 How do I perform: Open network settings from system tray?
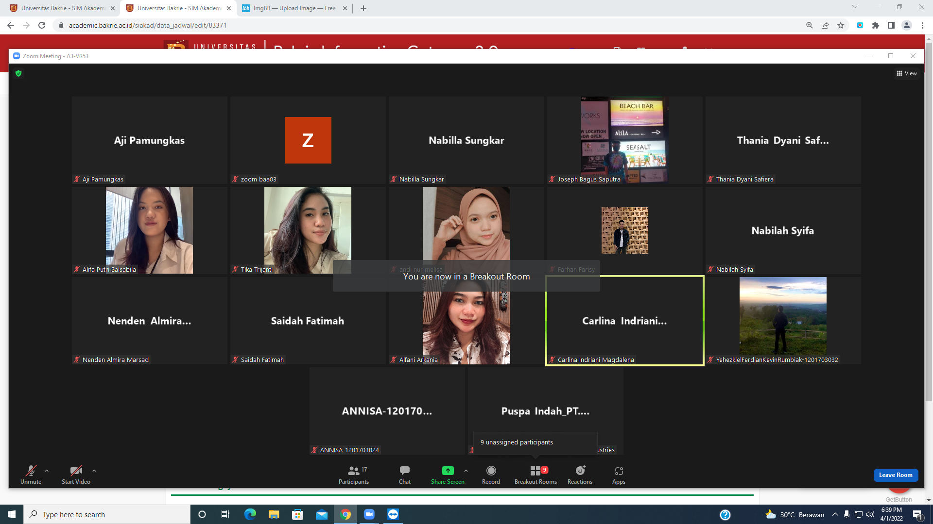(x=859, y=514)
